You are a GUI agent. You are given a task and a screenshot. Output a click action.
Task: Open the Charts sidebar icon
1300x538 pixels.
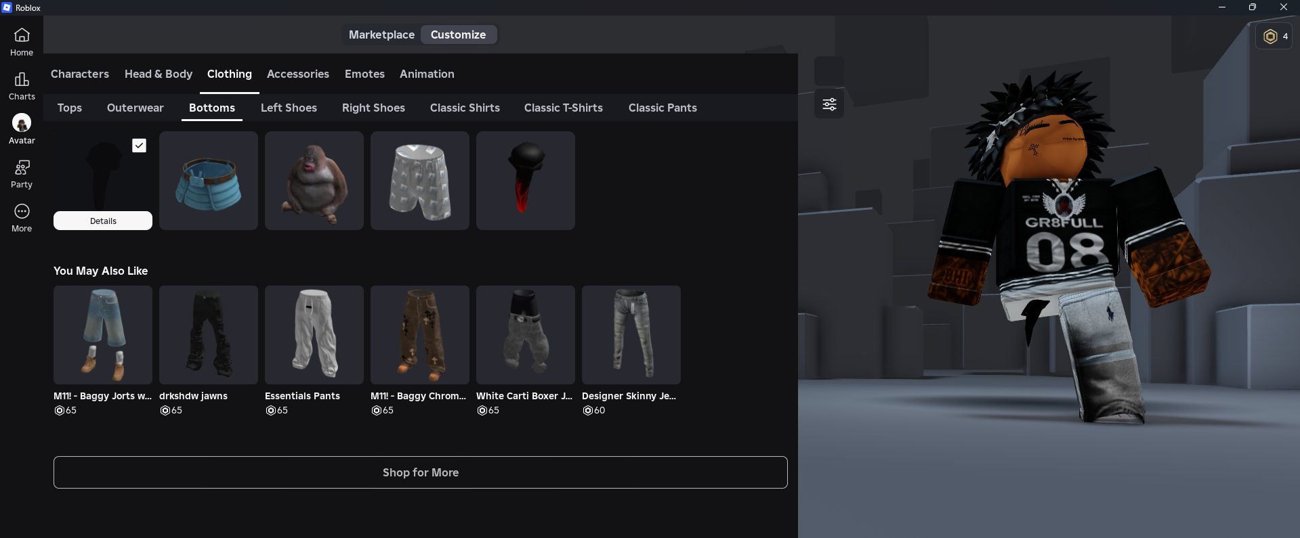[22, 80]
